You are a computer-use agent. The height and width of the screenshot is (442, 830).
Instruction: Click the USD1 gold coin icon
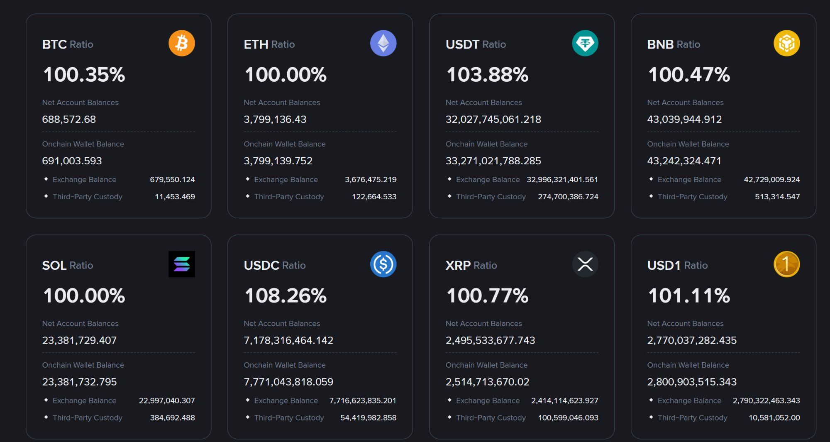[787, 264]
